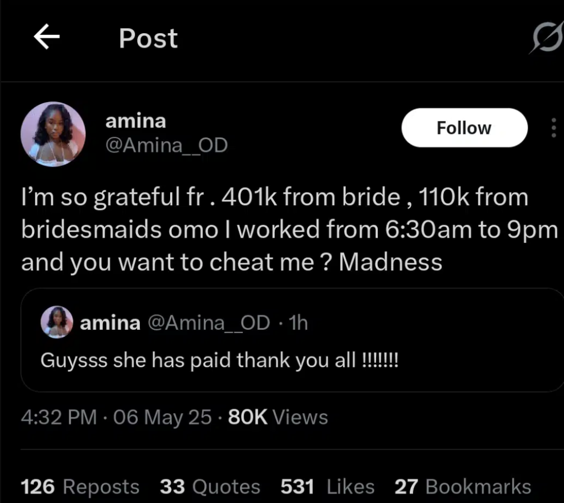Screen dimensions: 564x503
Task: Tap the Post page title
Action: pos(148,39)
